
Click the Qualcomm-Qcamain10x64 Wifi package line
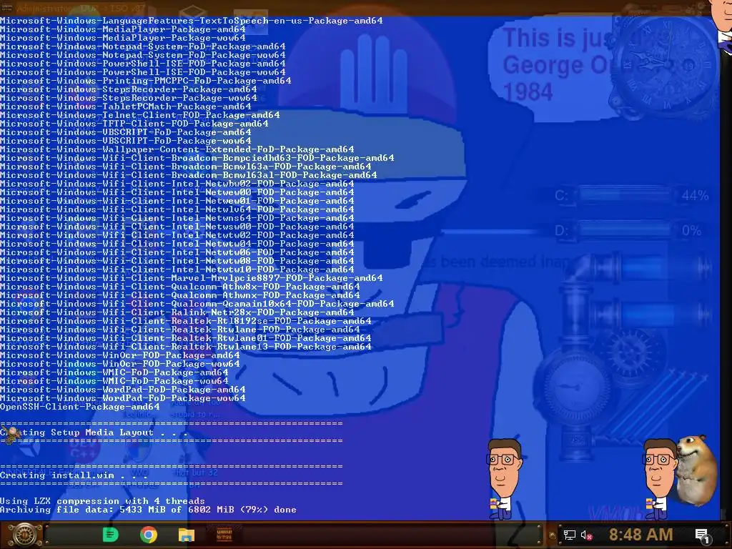coord(197,303)
